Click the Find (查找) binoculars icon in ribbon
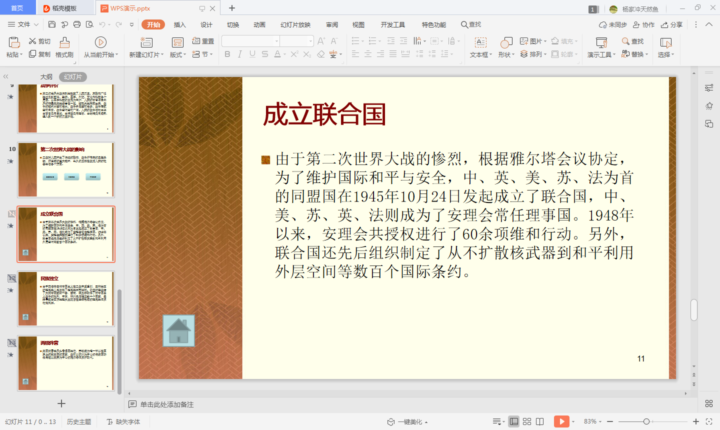Viewport: 720px width, 430px height. (625, 41)
